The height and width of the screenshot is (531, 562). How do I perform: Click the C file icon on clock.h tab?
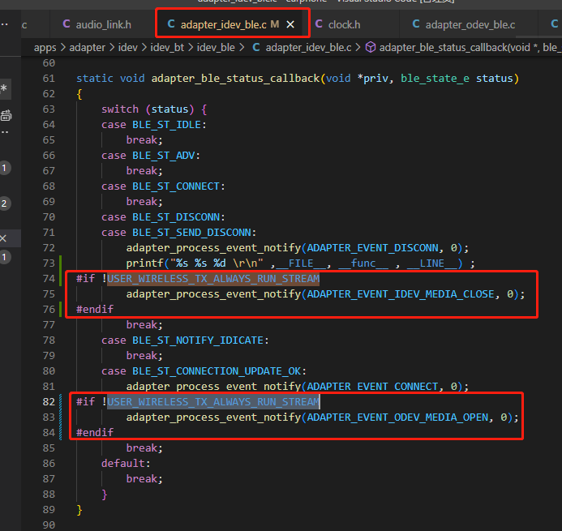coord(319,24)
